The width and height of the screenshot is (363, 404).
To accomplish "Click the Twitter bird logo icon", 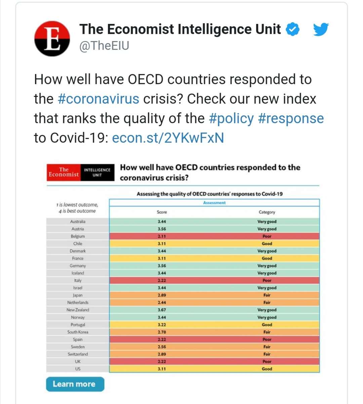I will [321, 30].
